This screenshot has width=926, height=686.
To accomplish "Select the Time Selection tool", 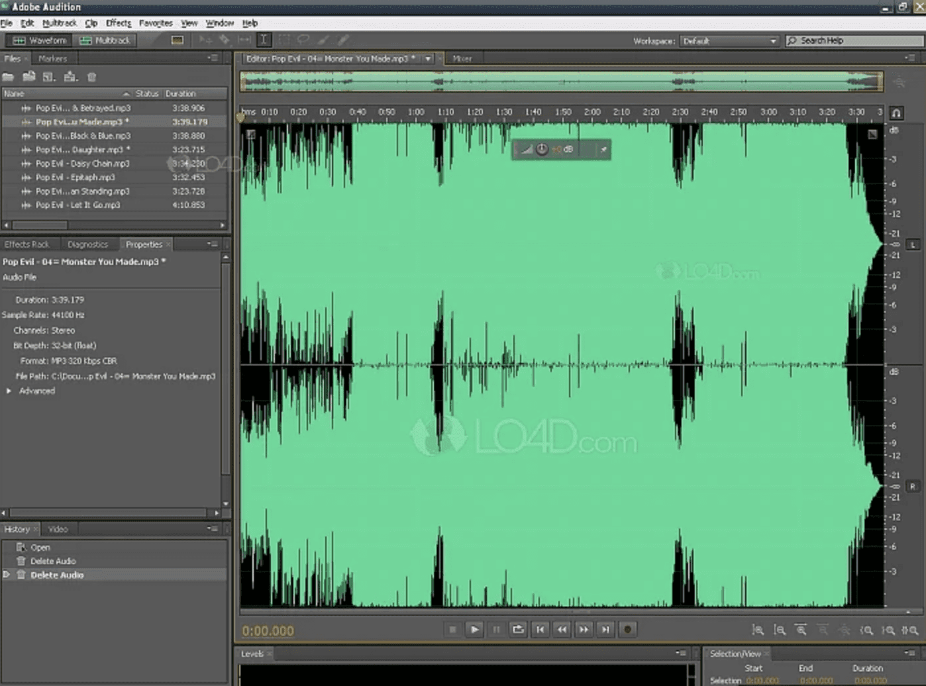I will tap(264, 40).
